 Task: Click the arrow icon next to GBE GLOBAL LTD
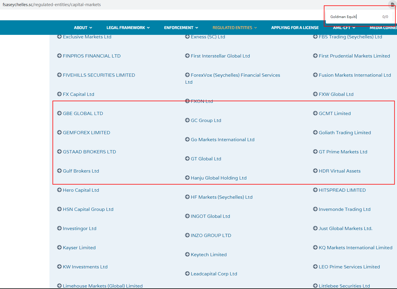coord(59,113)
